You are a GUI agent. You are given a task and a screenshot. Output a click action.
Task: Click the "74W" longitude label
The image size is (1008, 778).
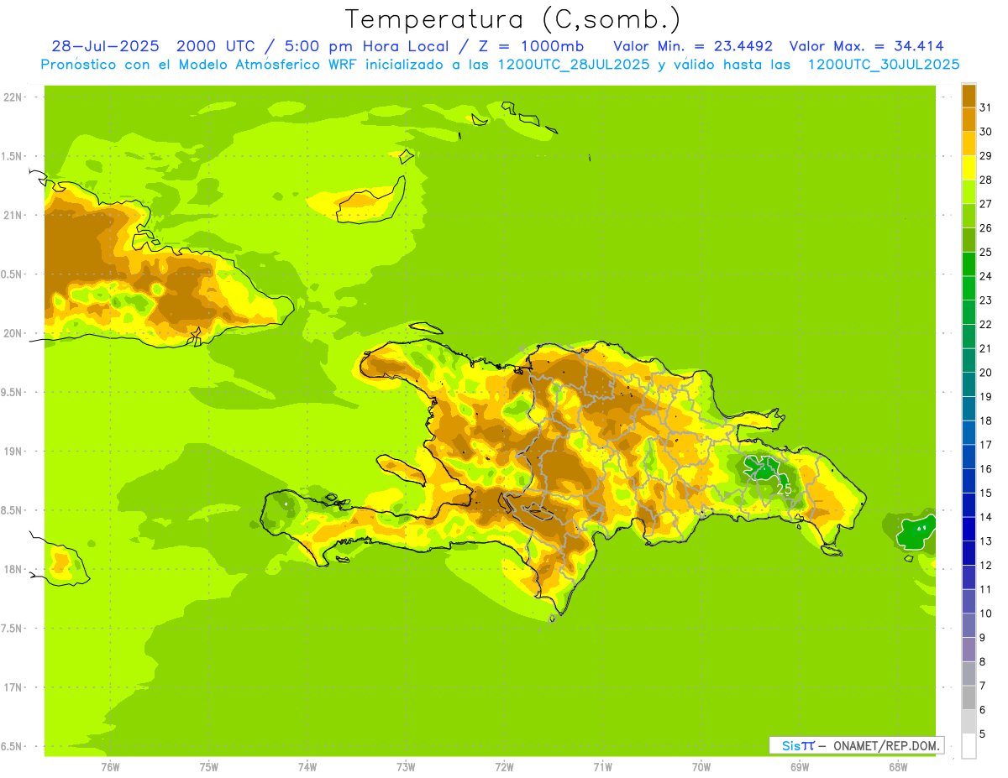[x=307, y=767]
